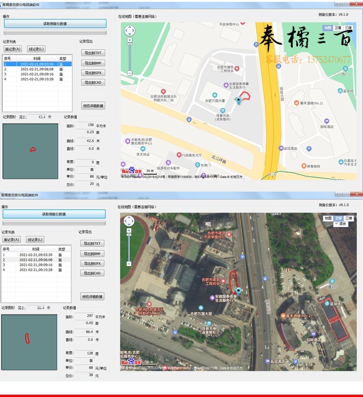
Task: Open 面记录(A) list in upper window
Action: point(13,49)
